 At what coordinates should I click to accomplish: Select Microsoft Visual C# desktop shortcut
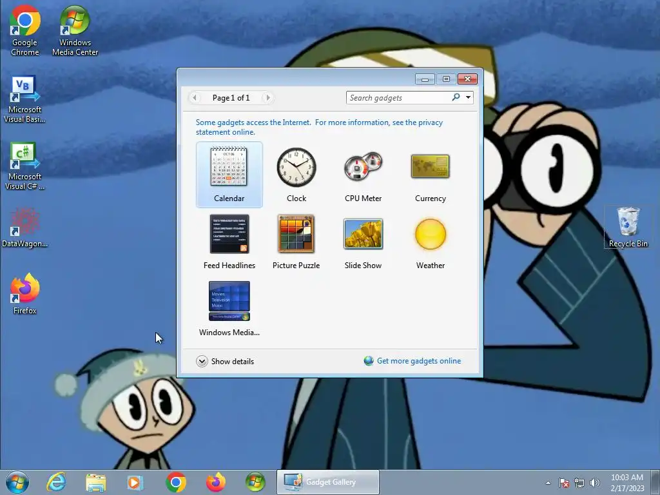click(x=25, y=167)
